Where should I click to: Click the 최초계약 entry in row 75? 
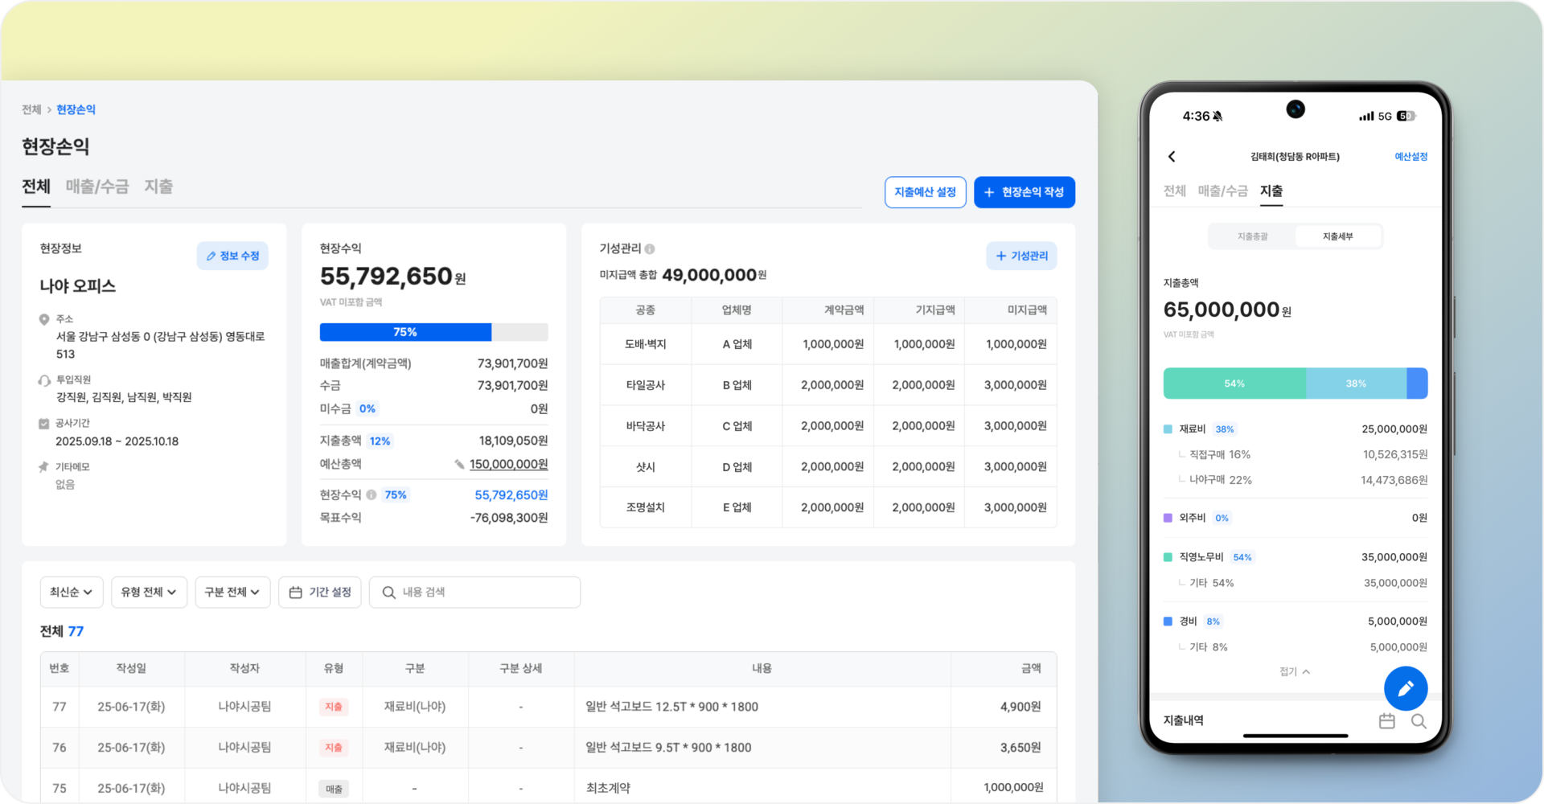click(608, 789)
